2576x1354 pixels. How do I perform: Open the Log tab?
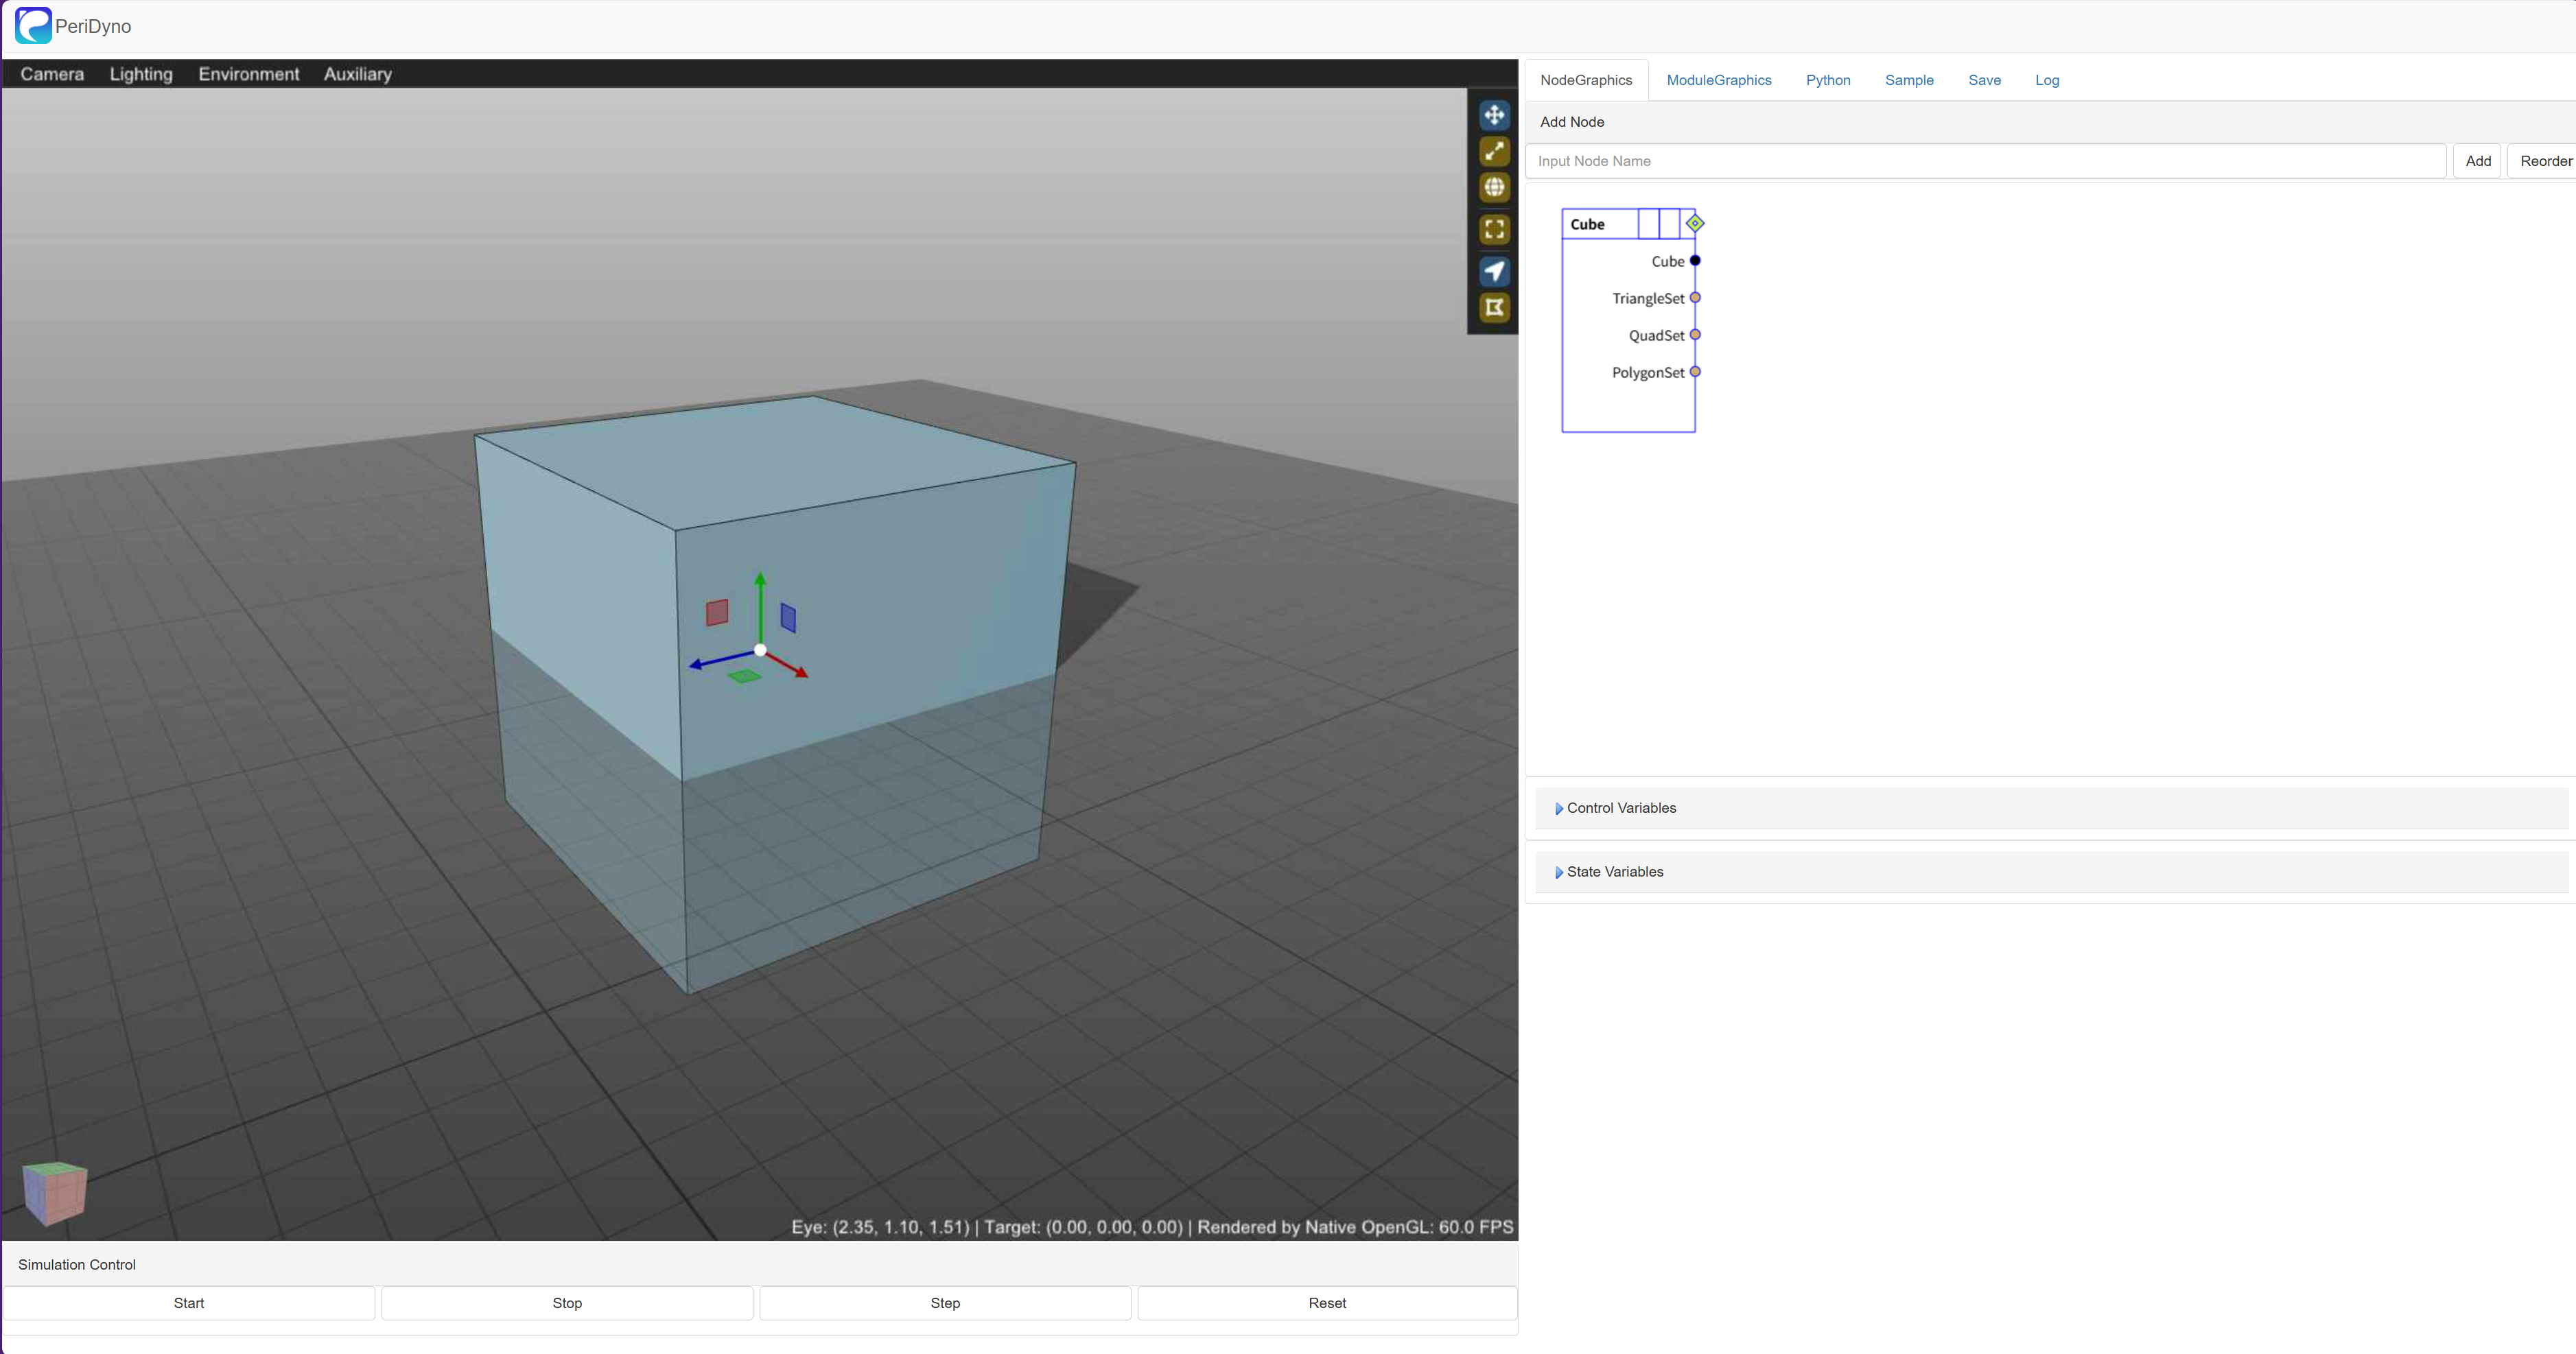2046,80
